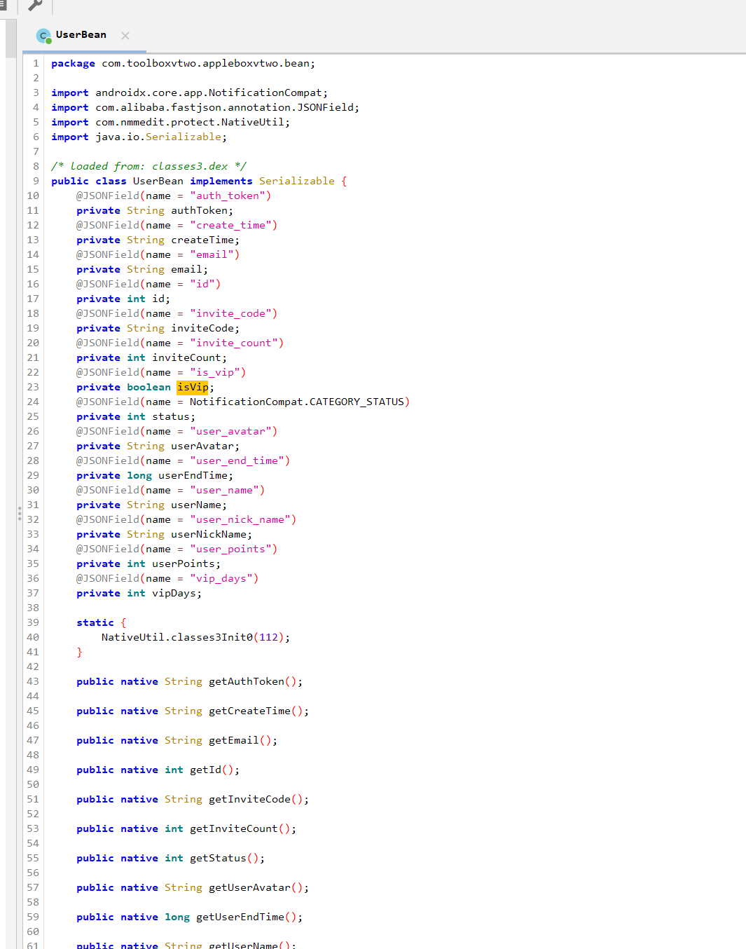Click the getInviteCount method name
This screenshot has height=949, width=746.
(x=237, y=828)
